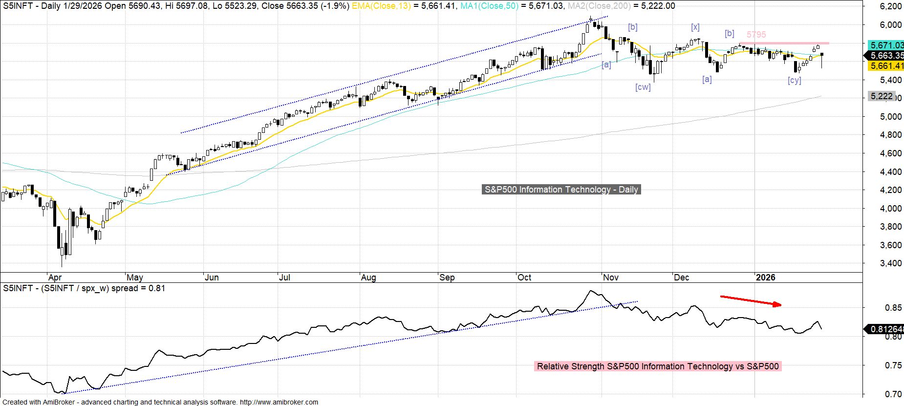Click the black 5,663.35 last price tag

click(x=884, y=56)
